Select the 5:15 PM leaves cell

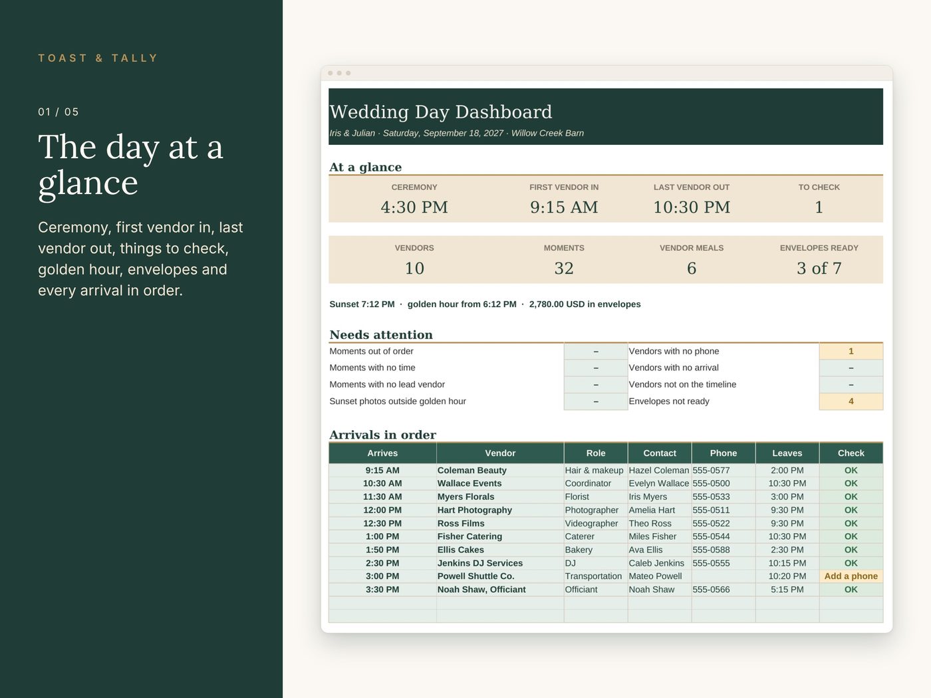(787, 590)
